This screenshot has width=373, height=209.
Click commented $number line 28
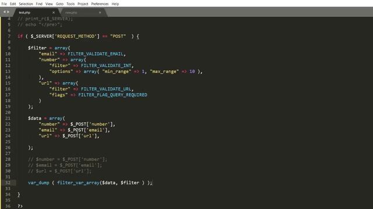click(x=68, y=159)
